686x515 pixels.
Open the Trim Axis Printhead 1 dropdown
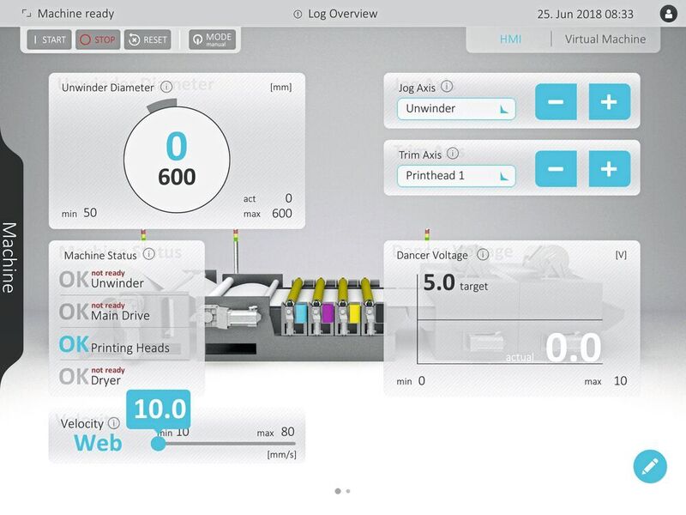point(456,176)
